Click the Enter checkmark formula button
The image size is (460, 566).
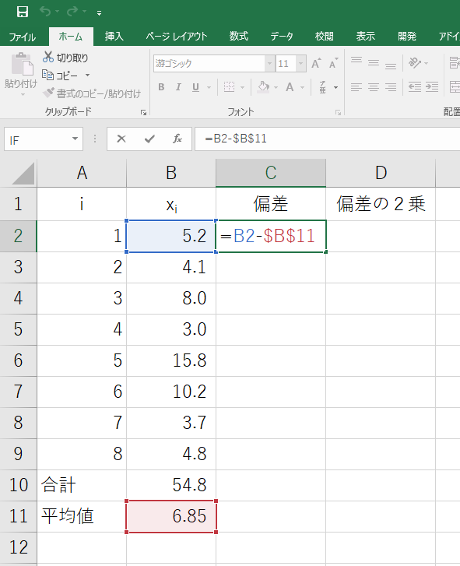point(149,139)
